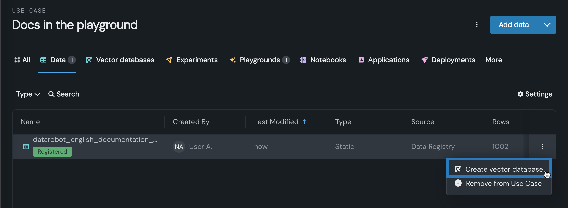Open the Type filter dropdown

point(28,94)
